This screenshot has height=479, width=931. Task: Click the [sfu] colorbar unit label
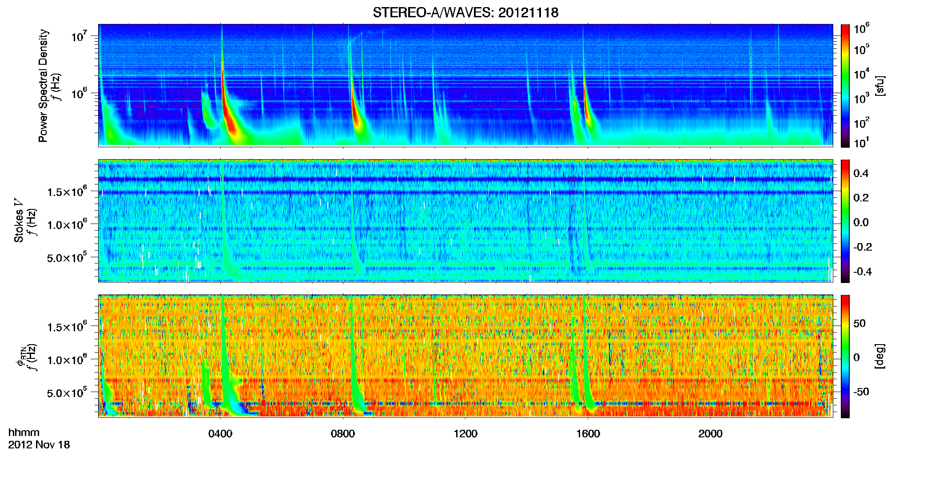pyautogui.click(x=880, y=86)
